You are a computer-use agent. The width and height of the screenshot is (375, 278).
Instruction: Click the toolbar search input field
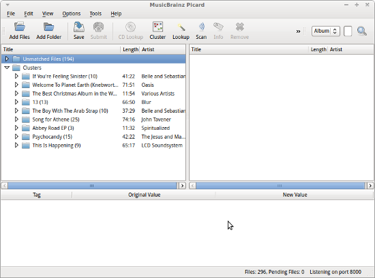348,31
